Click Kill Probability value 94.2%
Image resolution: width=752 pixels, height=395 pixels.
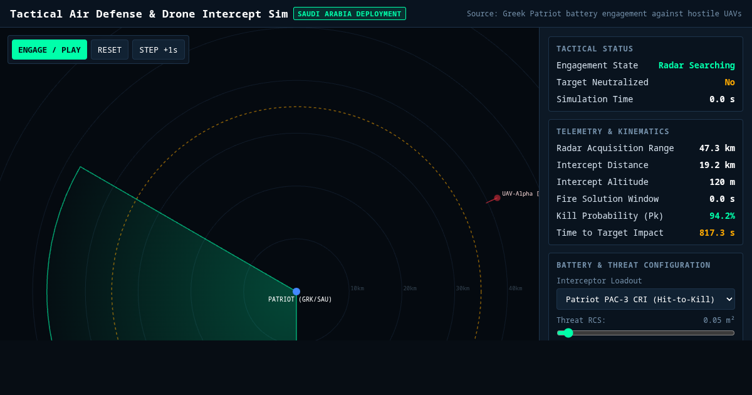point(722,216)
